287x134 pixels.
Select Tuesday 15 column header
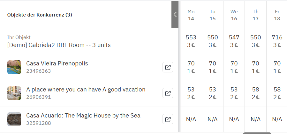pyautogui.click(x=213, y=15)
